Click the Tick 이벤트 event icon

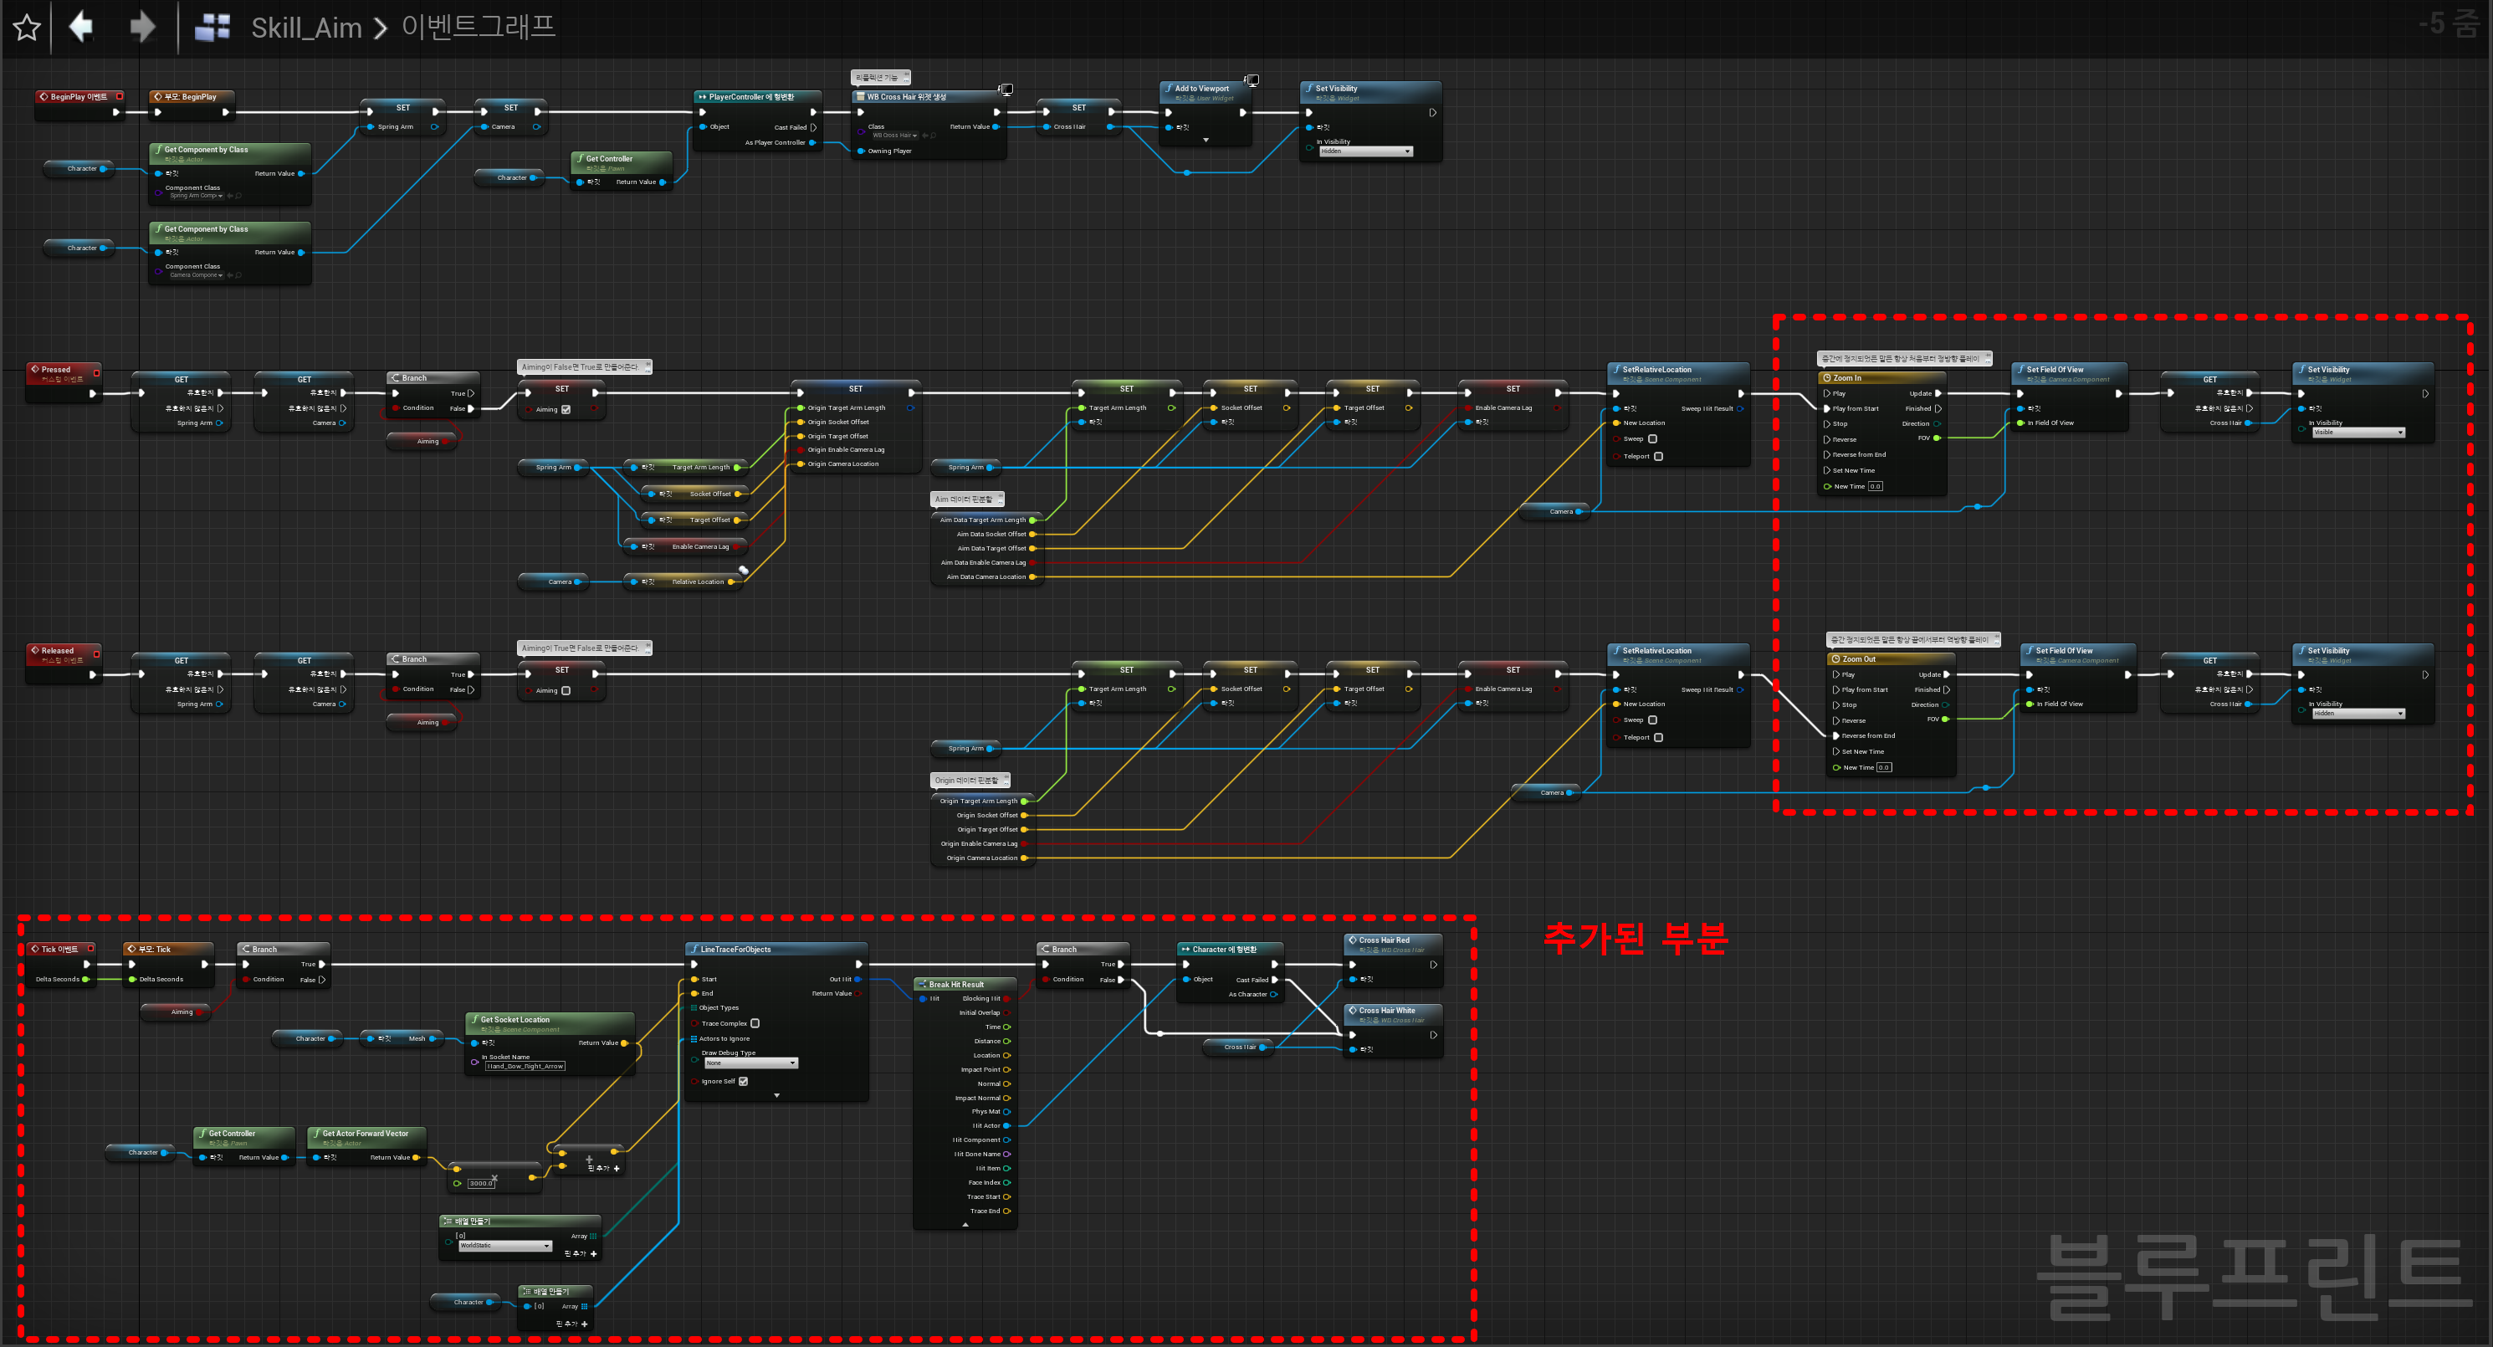click(35, 950)
